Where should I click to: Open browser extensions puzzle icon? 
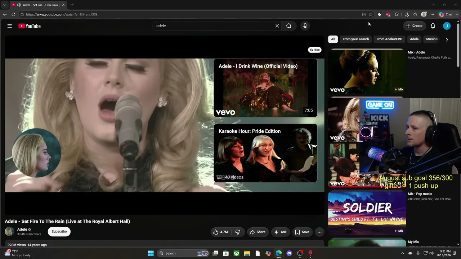(x=397, y=14)
